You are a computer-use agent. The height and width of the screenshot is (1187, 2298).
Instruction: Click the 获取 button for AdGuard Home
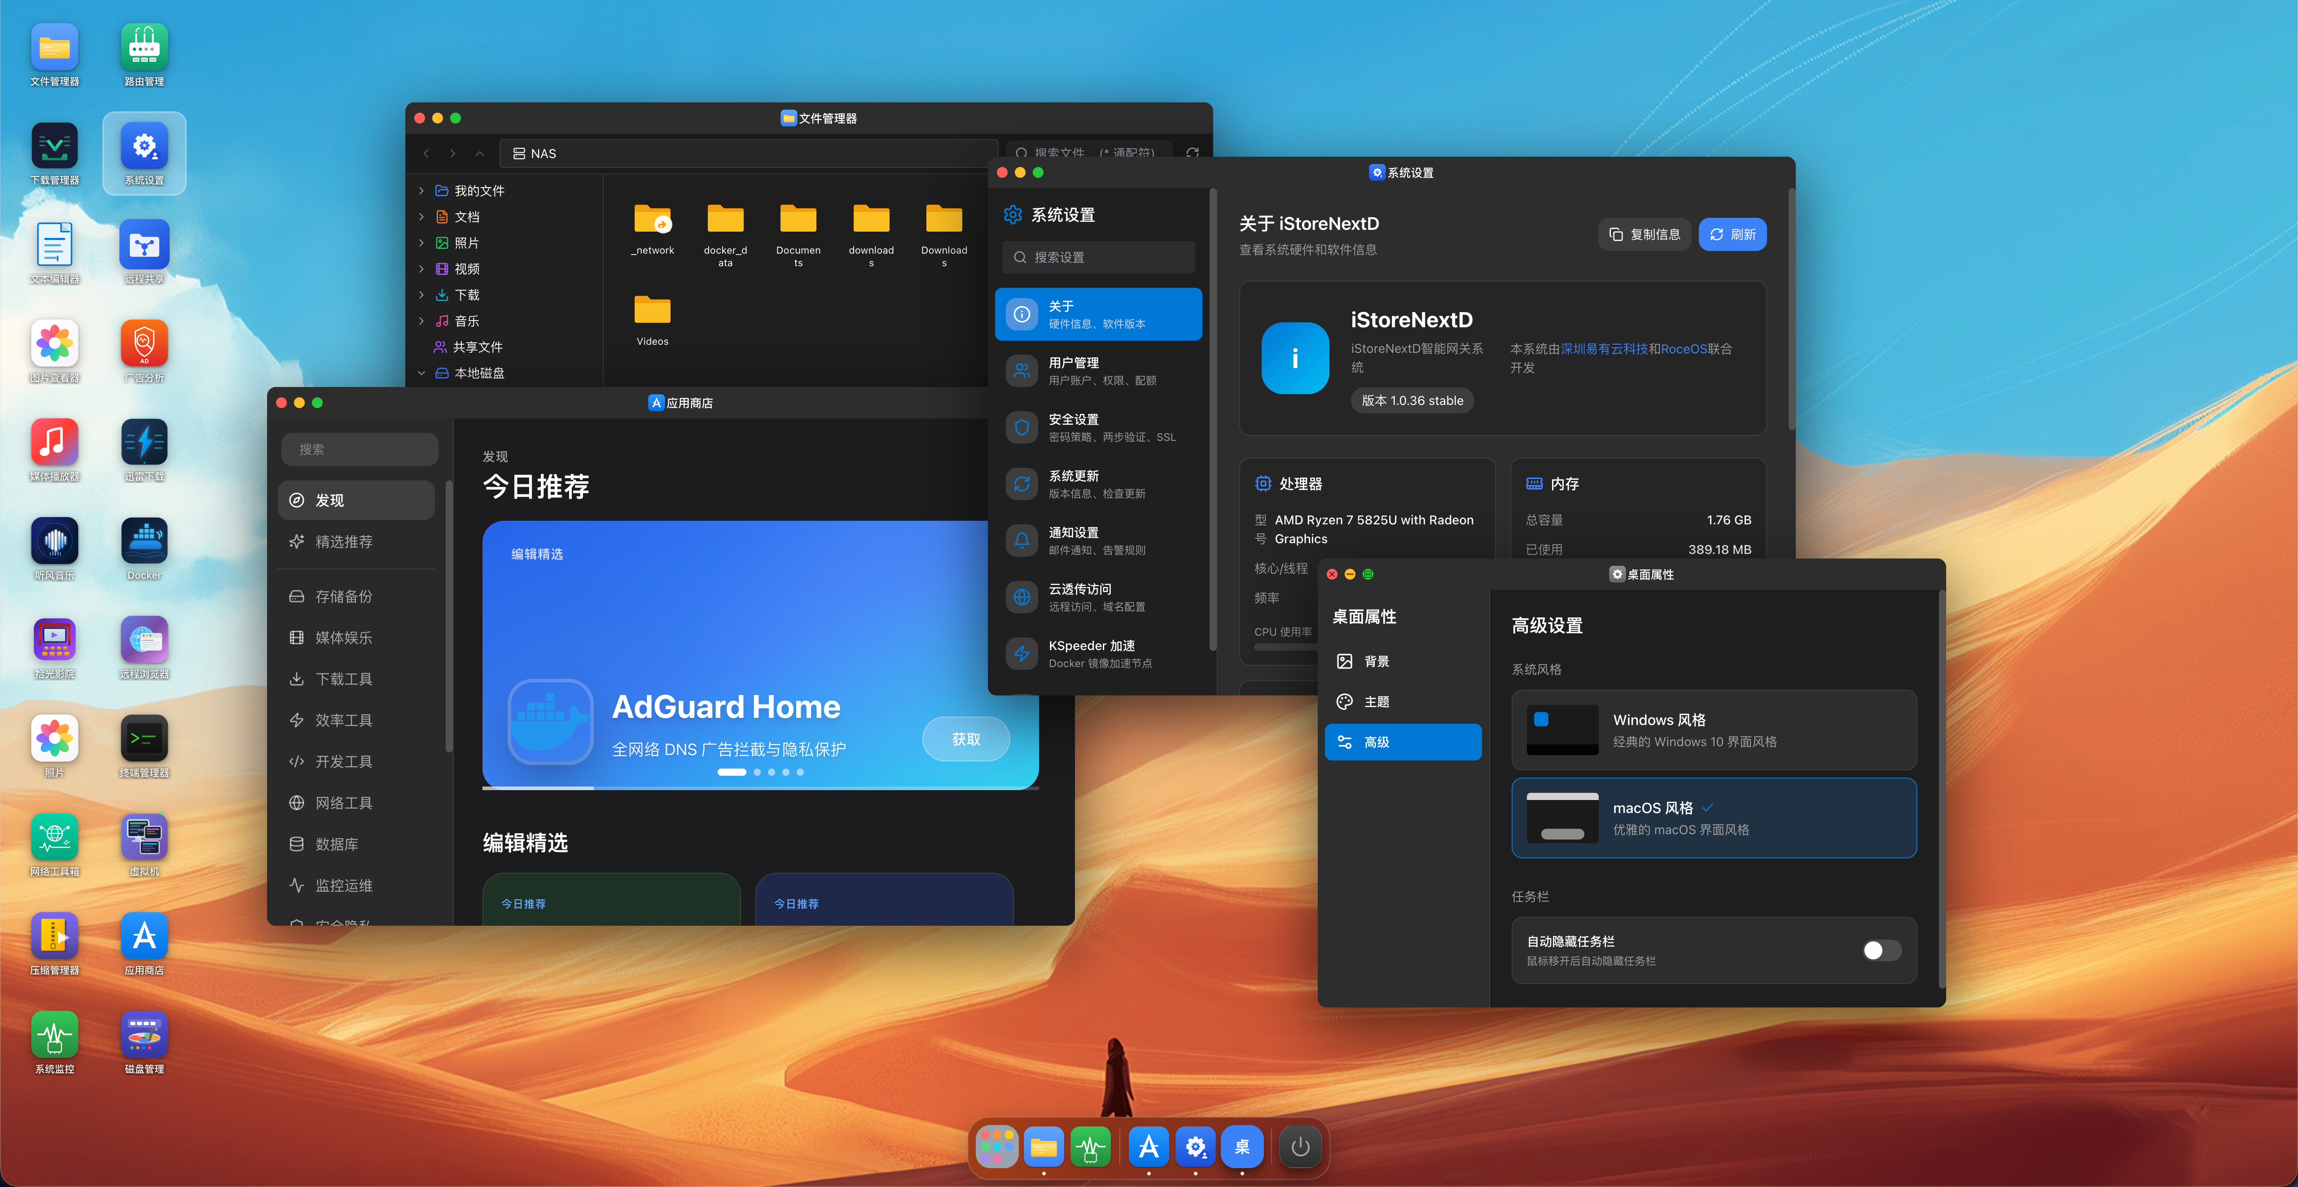click(x=965, y=739)
